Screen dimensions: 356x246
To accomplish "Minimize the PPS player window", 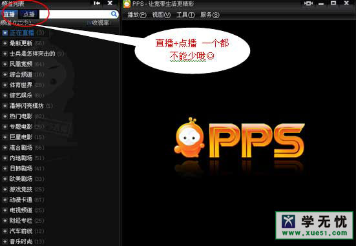I will (321, 4).
